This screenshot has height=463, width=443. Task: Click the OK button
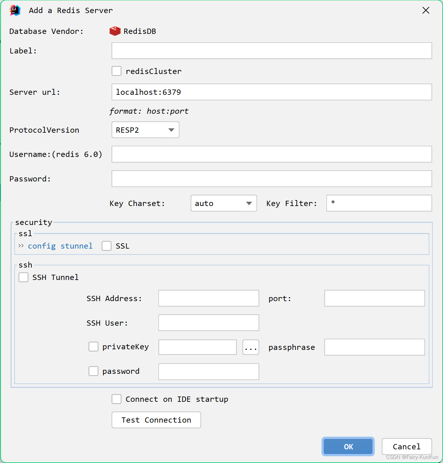(x=348, y=447)
